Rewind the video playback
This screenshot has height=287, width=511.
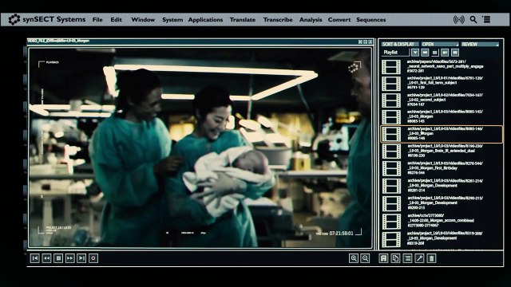point(46,258)
